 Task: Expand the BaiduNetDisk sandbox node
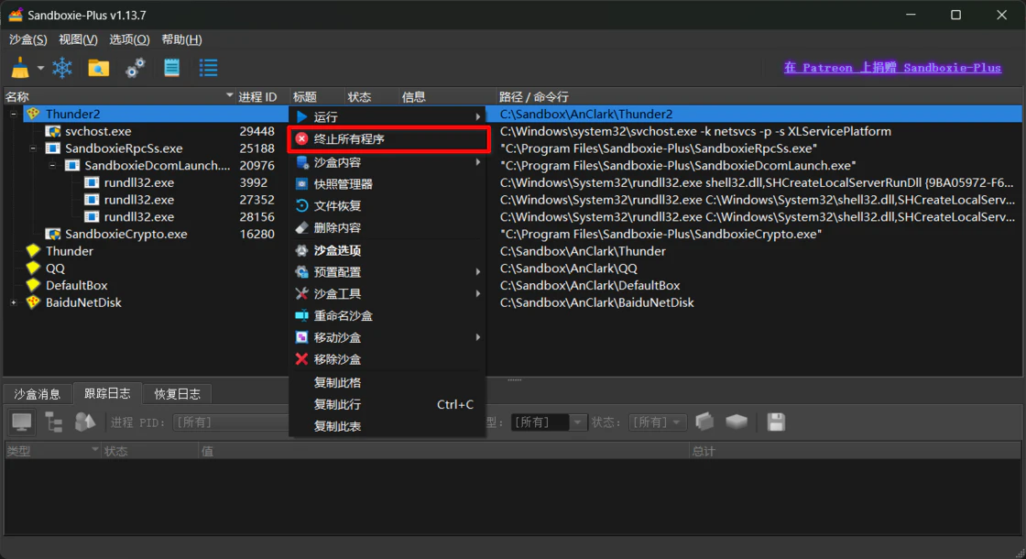(x=13, y=302)
